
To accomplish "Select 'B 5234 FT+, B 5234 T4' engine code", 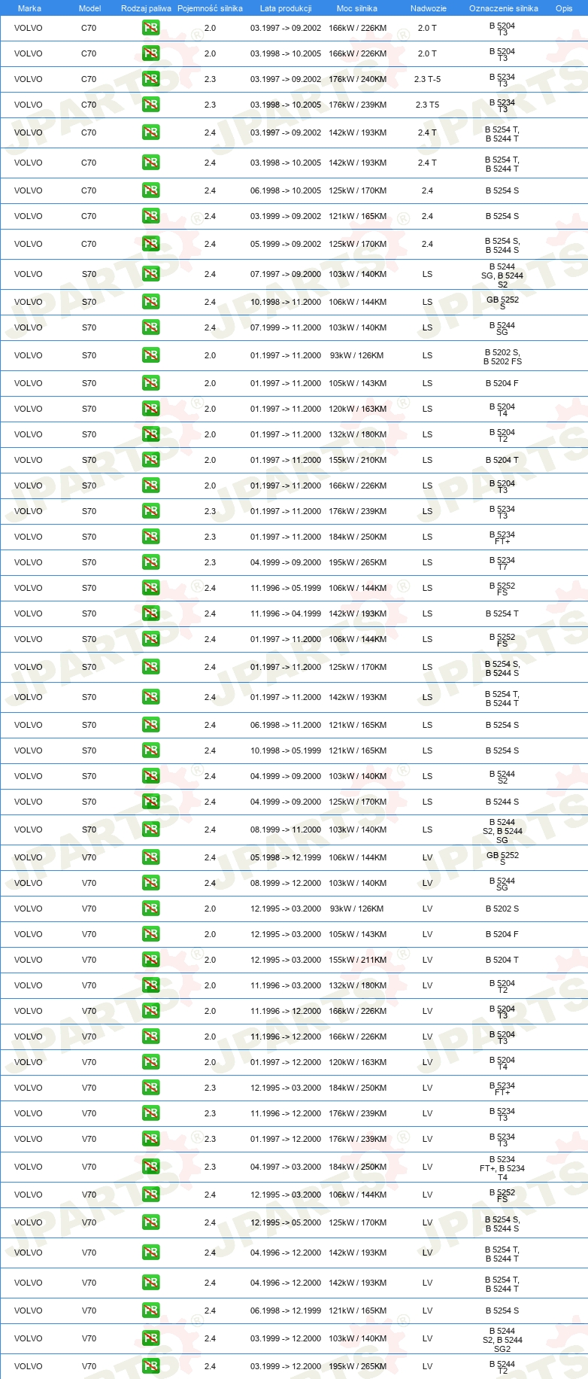I will pyautogui.click(x=502, y=1168).
